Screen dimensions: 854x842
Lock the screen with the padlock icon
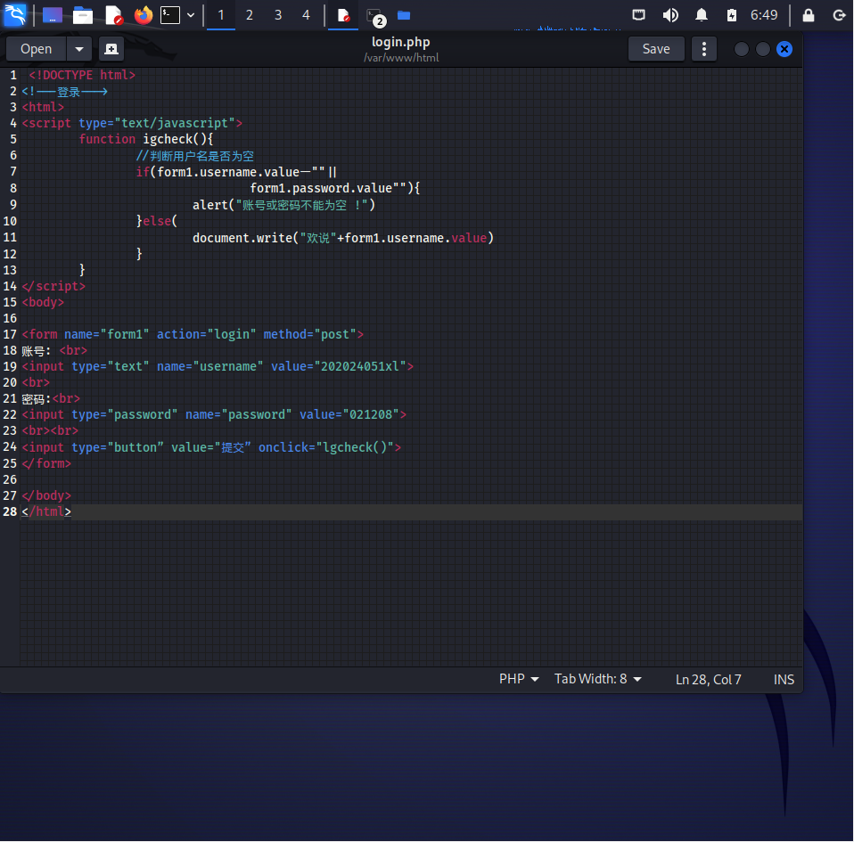click(809, 15)
